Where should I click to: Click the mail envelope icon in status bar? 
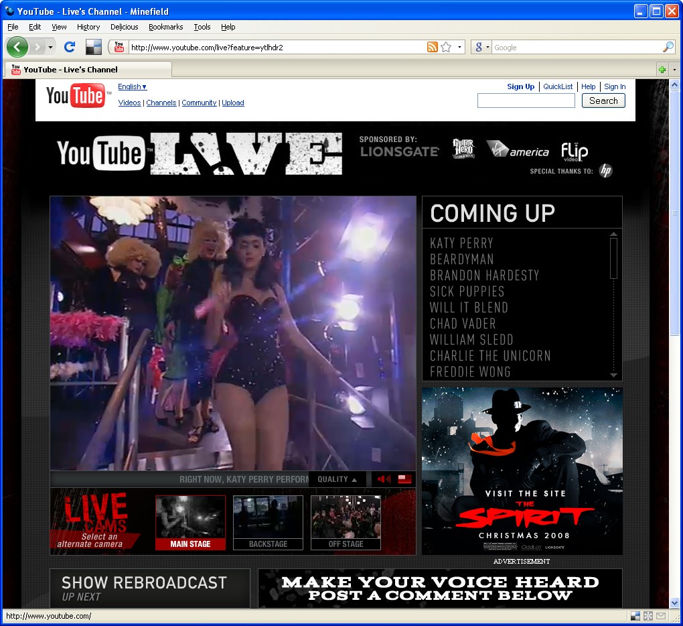coord(661,616)
